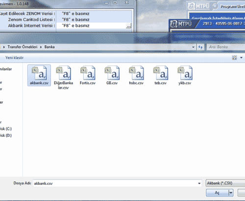Click the browse button in Akbank Internet Verisi row
The image size is (245, 201).
click(129, 25)
